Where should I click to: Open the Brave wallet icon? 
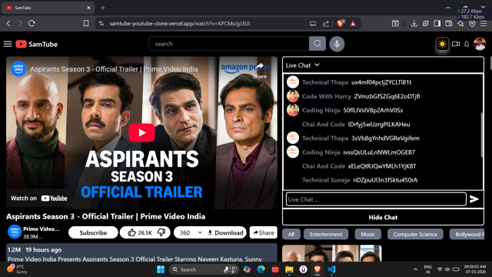(x=448, y=23)
